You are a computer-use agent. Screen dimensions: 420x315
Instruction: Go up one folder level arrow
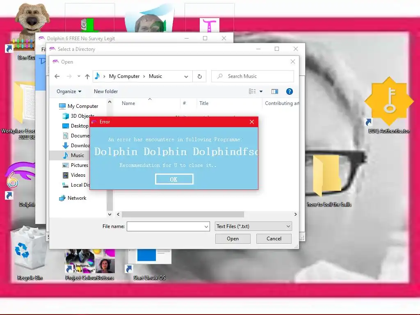point(87,76)
